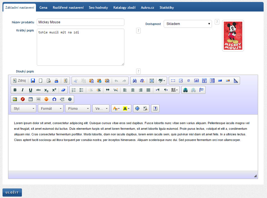Click help button beside Krátký popis
The height and width of the screenshot is (198, 267).
tap(138, 31)
